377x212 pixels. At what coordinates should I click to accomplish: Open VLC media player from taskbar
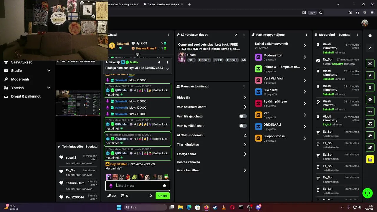pyautogui.click(x=224, y=207)
